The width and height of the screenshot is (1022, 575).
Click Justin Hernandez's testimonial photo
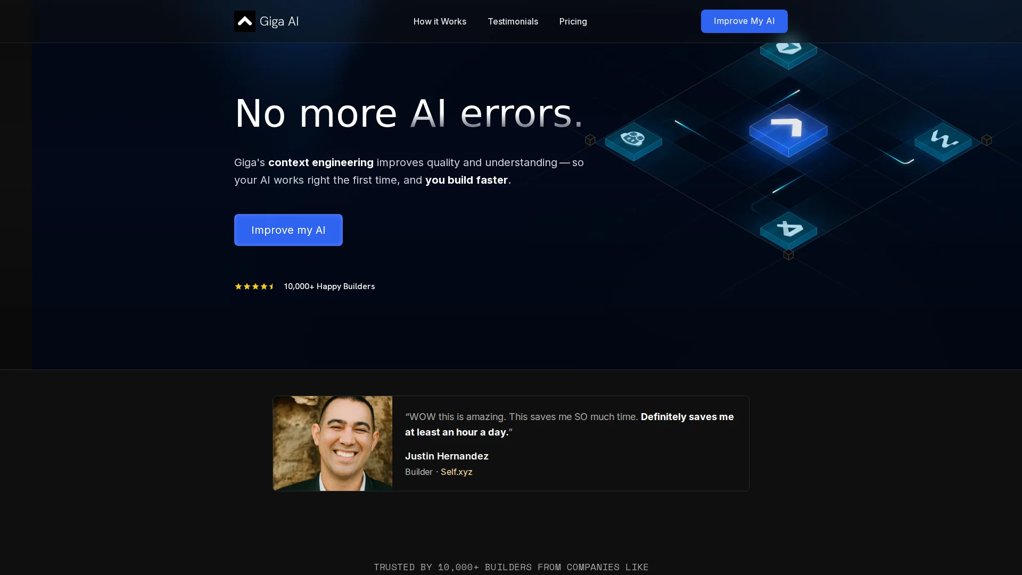coord(332,443)
